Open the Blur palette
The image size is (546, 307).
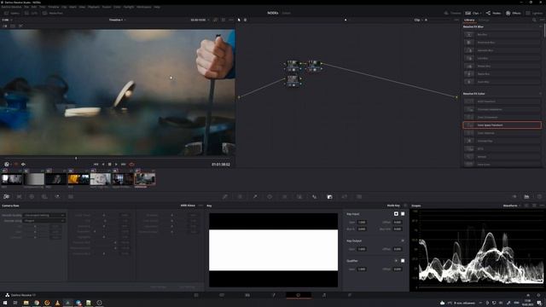pyautogui.click(x=315, y=197)
